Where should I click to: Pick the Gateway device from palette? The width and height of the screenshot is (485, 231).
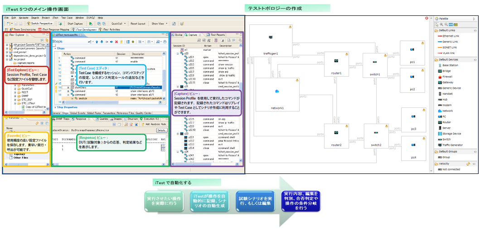pyautogui.click(x=446, y=82)
